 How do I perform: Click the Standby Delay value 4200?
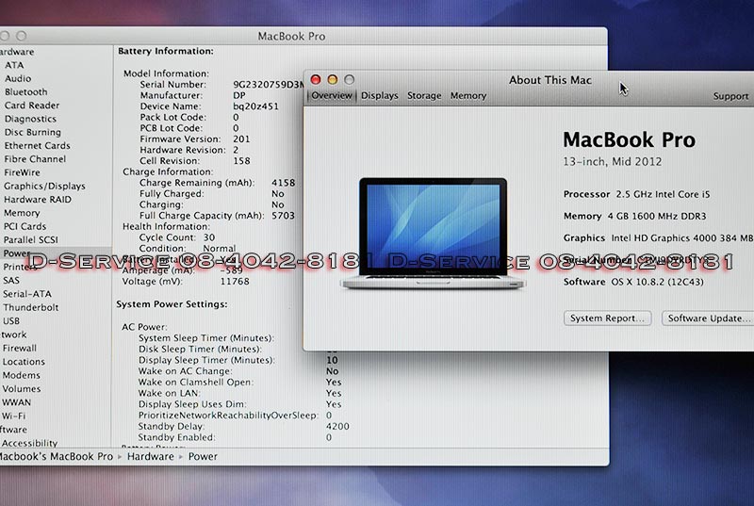337,426
